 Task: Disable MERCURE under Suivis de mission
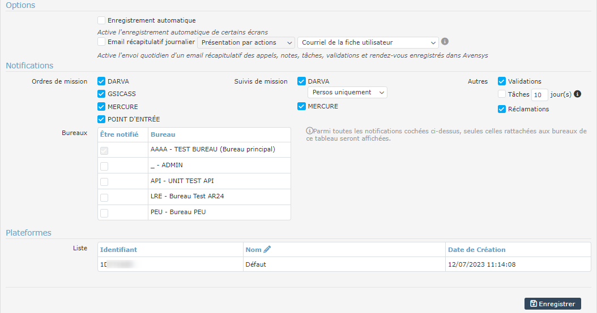click(x=302, y=106)
